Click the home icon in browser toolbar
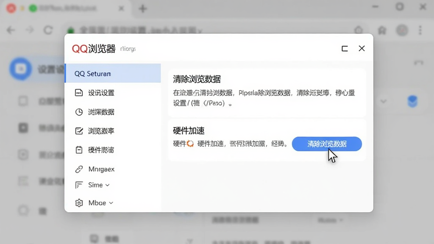434x244 pixels. (x=382, y=30)
